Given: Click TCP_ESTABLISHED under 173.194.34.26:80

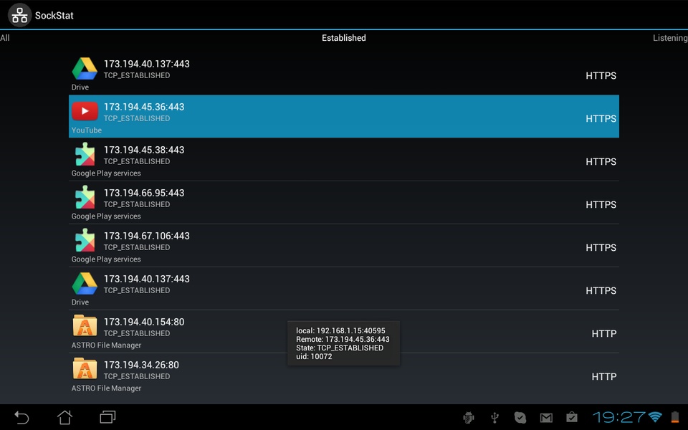Looking at the screenshot, I should pos(136,376).
